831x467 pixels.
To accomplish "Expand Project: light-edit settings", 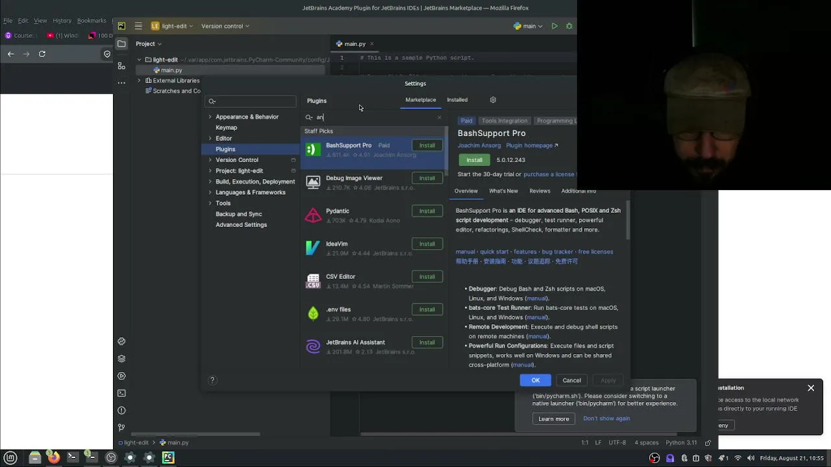I will 210,171.
